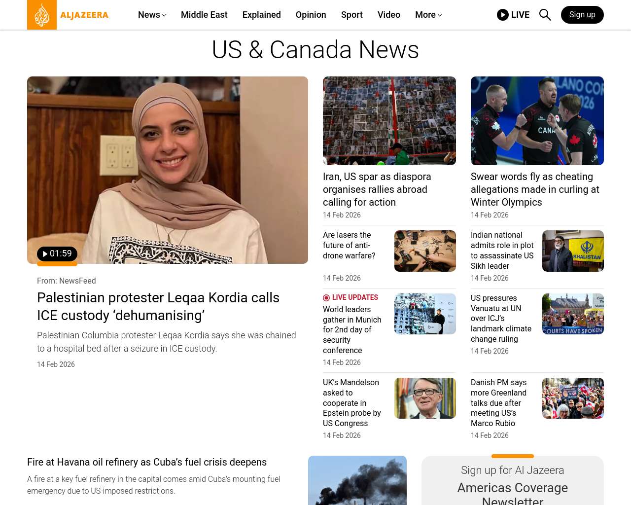Open the Sport section

click(352, 15)
